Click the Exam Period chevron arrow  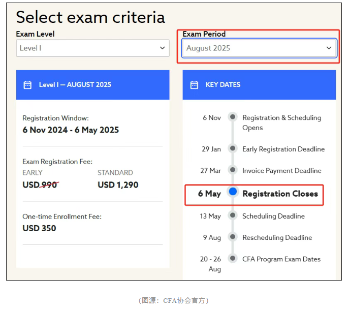329,48
